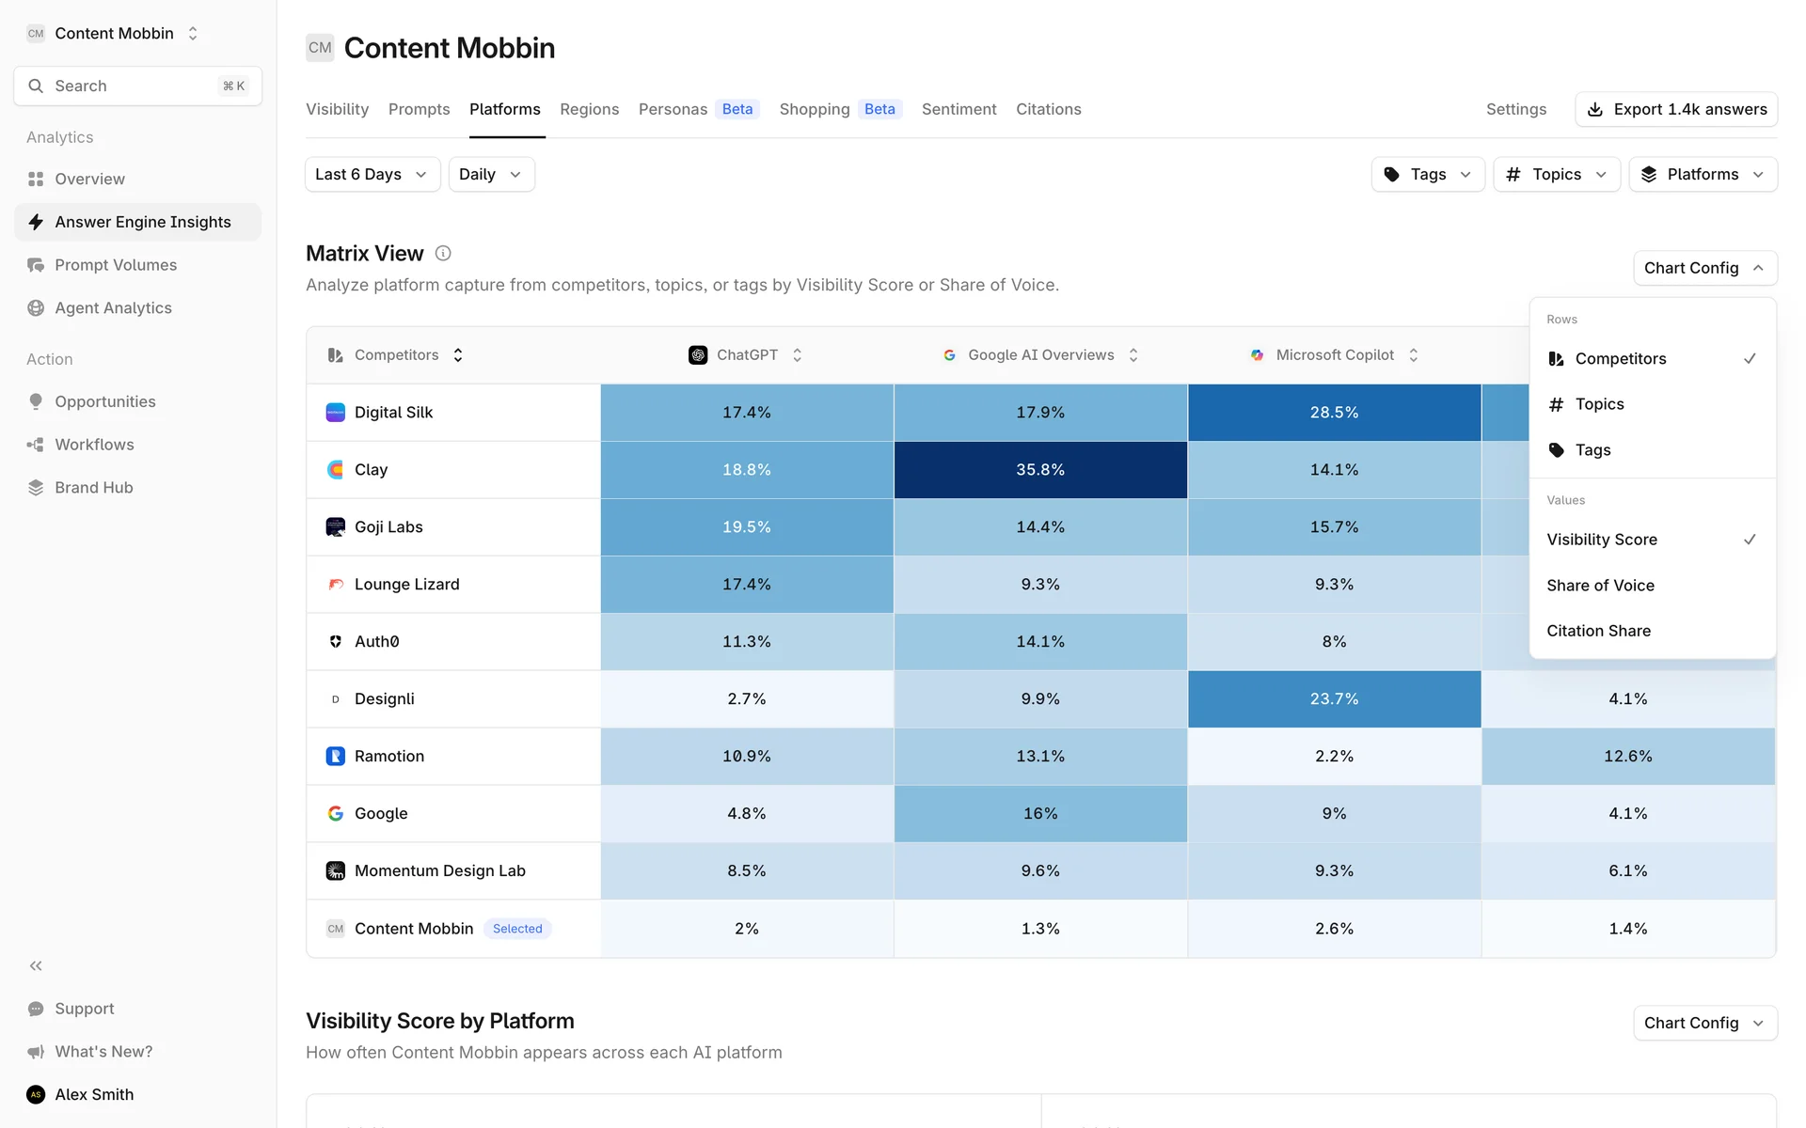Open the Platforms filter dropdown
The width and height of the screenshot is (1806, 1128).
tap(1703, 174)
